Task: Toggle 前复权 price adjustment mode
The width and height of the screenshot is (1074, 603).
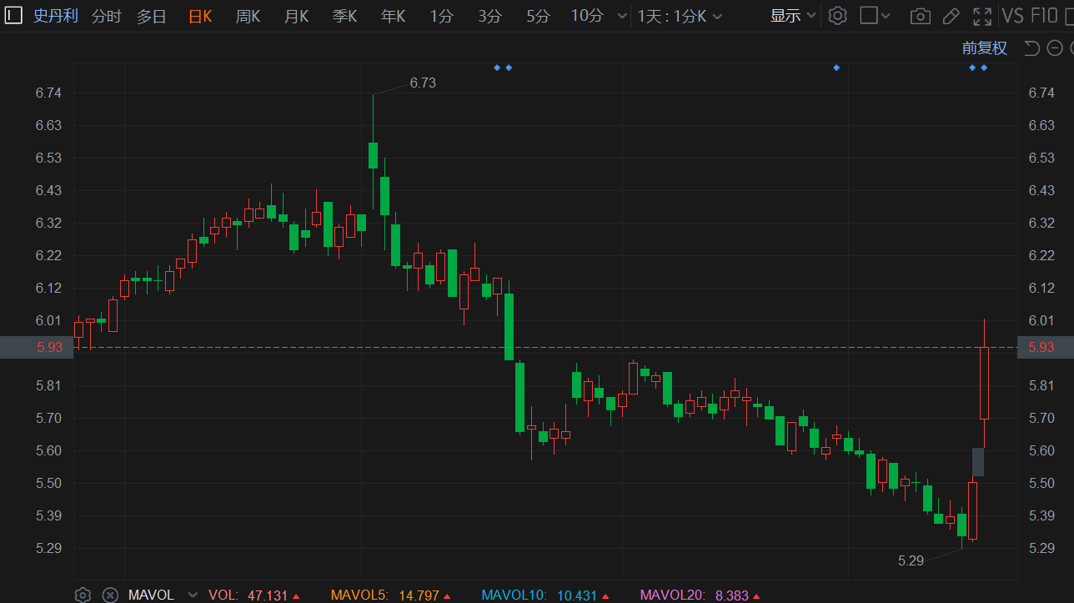Action: [984, 48]
